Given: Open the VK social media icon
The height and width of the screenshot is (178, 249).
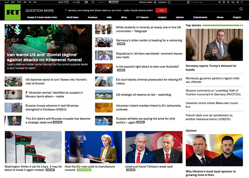Looking at the screenshot, I should pos(233,2).
